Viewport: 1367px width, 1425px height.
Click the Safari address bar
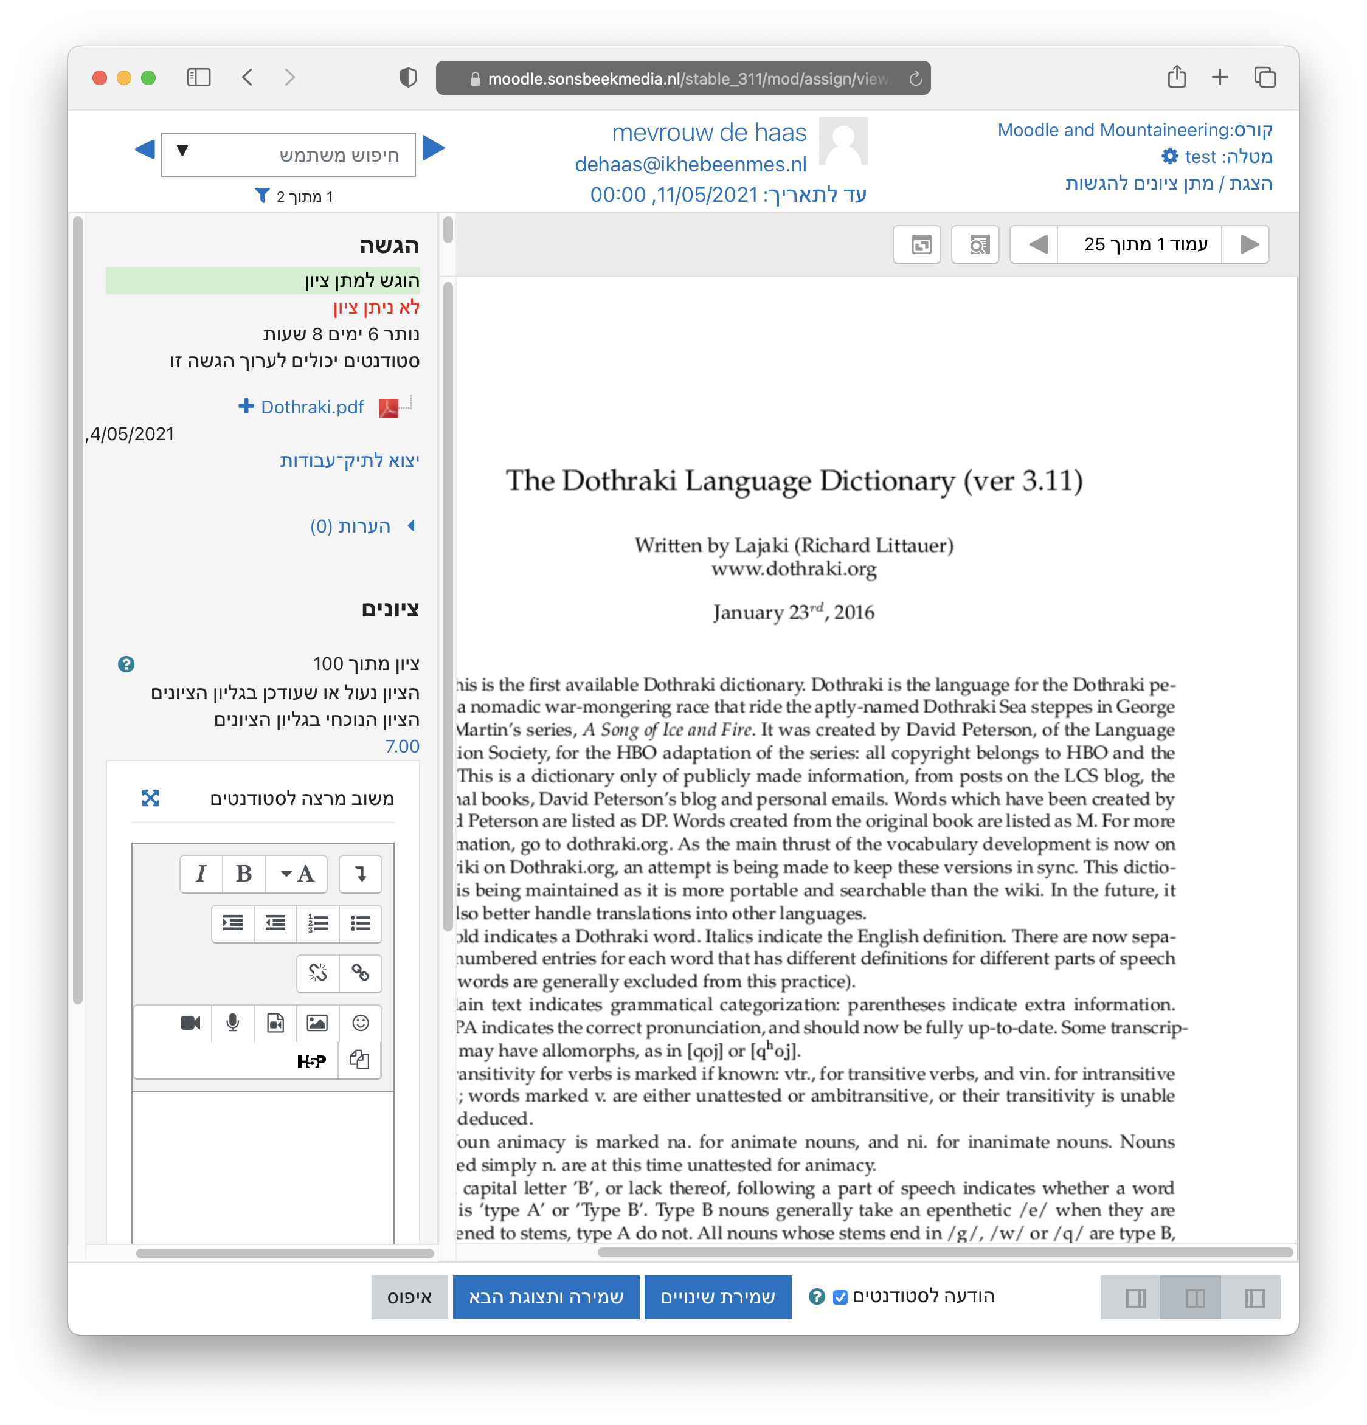click(682, 78)
